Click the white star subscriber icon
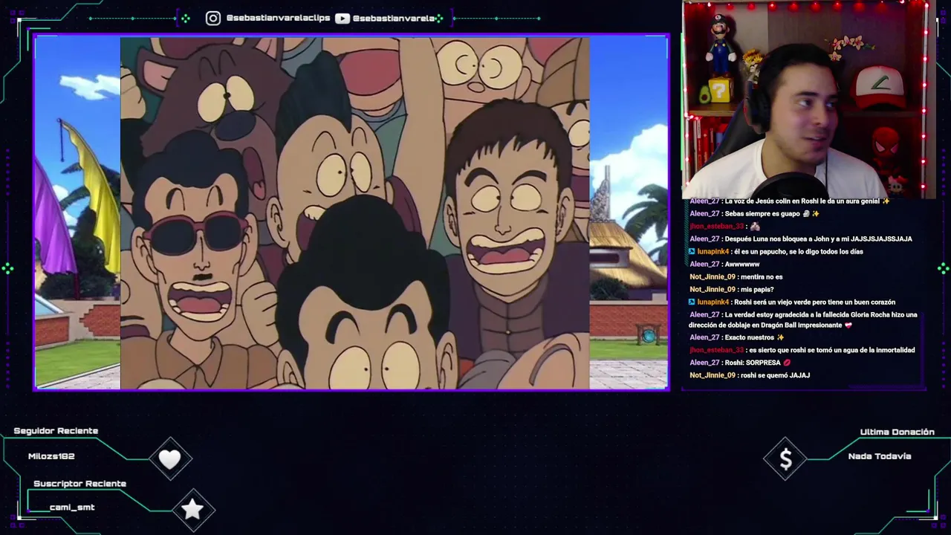The image size is (951, 535). (x=192, y=509)
